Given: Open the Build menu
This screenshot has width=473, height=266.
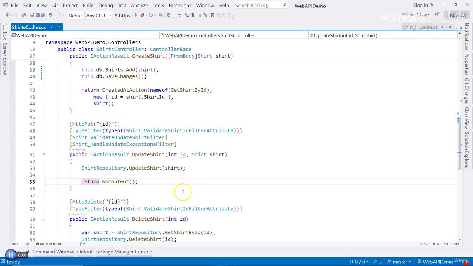Looking at the screenshot, I should click(x=88, y=5).
